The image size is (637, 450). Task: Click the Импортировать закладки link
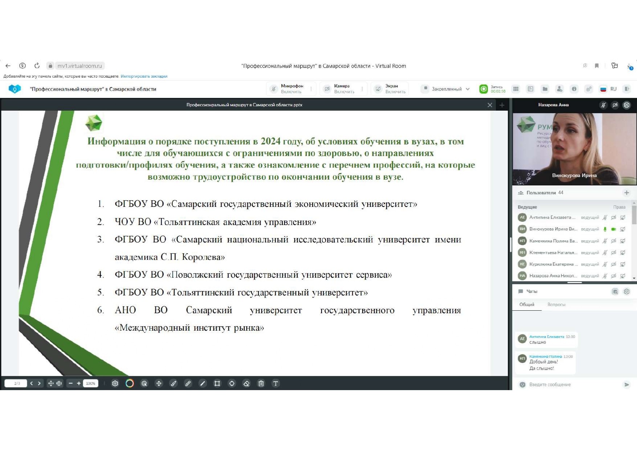pos(144,76)
